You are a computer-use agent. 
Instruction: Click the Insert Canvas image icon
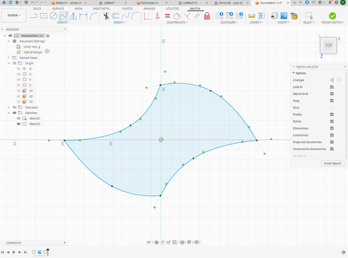284,16
